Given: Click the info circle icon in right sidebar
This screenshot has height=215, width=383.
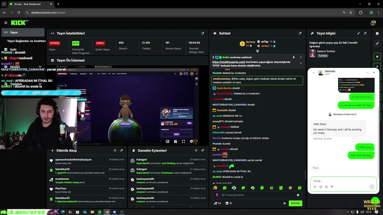Looking at the screenshot, I should click(x=377, y=33).
